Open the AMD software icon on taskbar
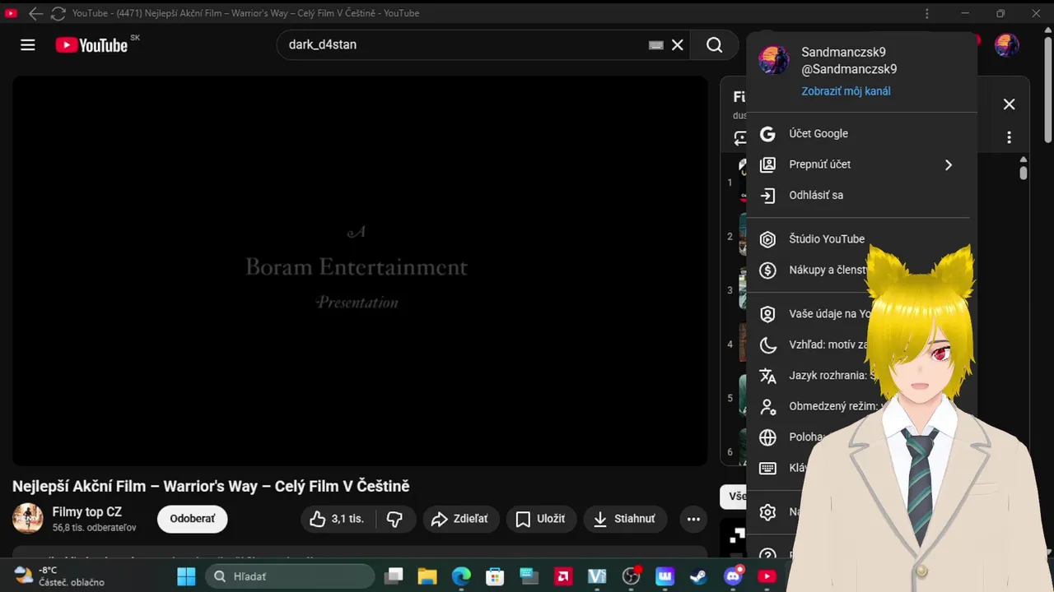The image size is (1054, 592). click(x=563, y=576)
